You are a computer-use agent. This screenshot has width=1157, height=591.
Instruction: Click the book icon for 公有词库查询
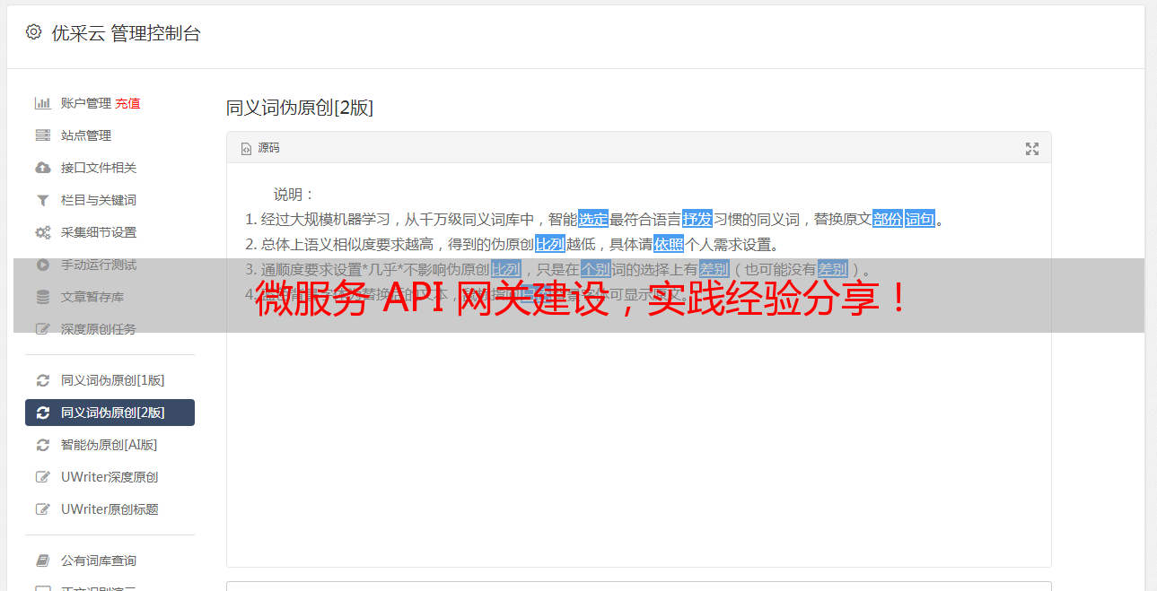42,561
